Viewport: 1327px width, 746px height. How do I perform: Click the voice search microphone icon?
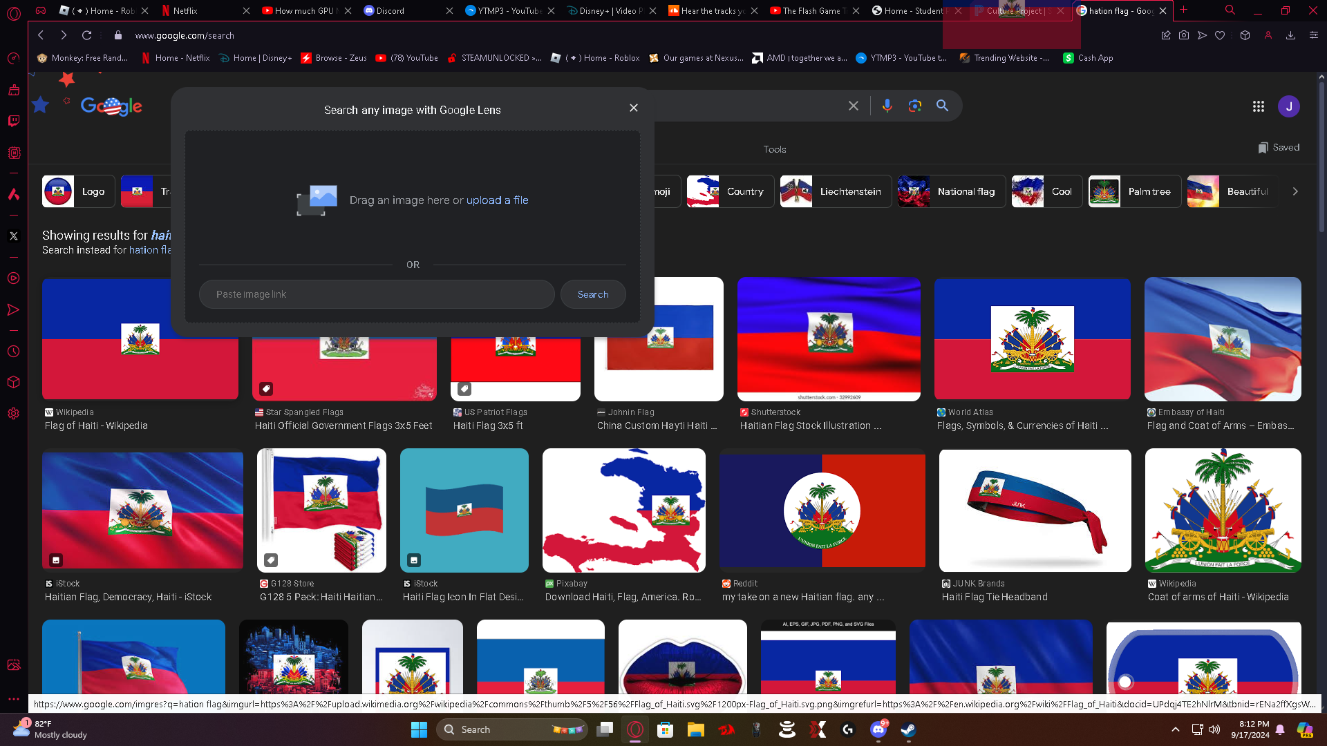pos(887,106)
